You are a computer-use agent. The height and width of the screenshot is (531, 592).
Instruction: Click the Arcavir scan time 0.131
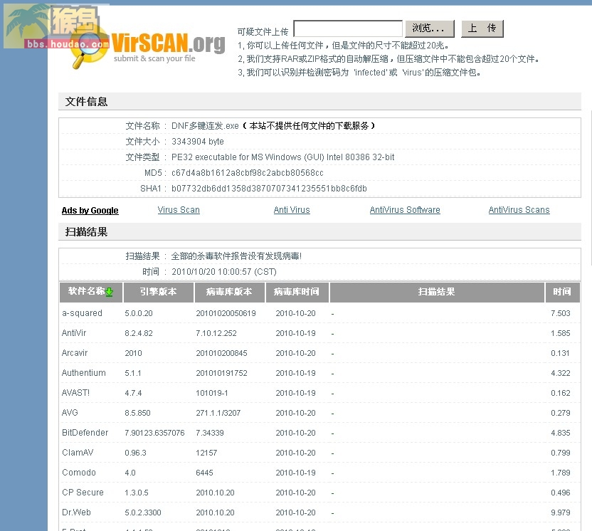(560, 353)
